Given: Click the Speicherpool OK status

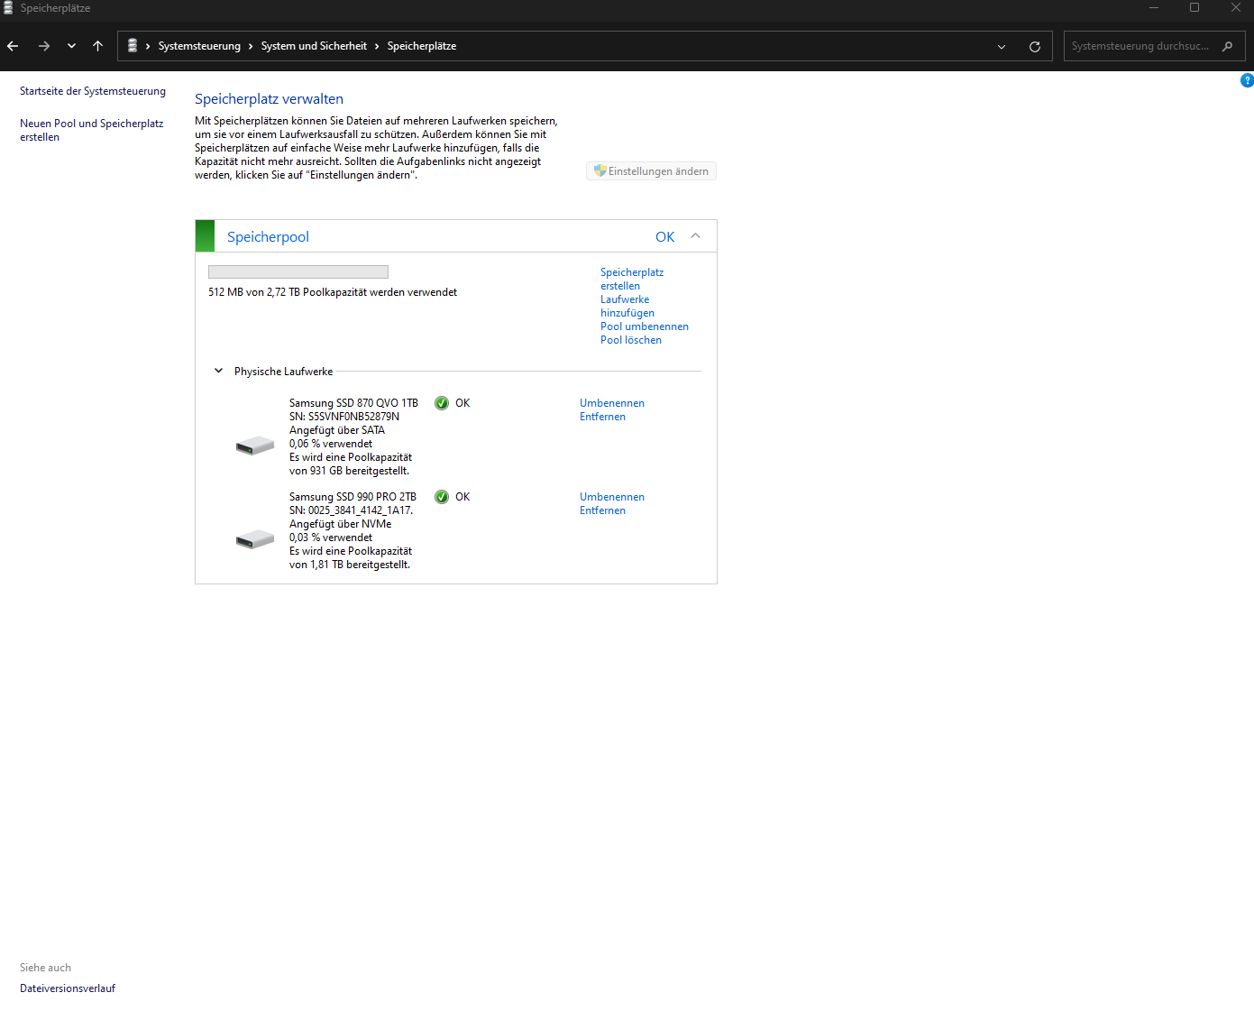Looking at the screenshot, I should click(x=664, y=236).
